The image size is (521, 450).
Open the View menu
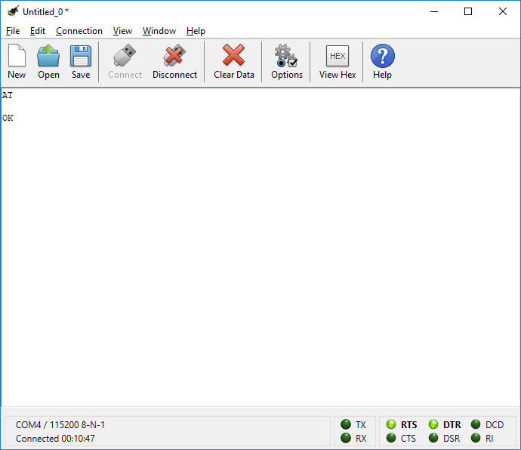point(122,31)
